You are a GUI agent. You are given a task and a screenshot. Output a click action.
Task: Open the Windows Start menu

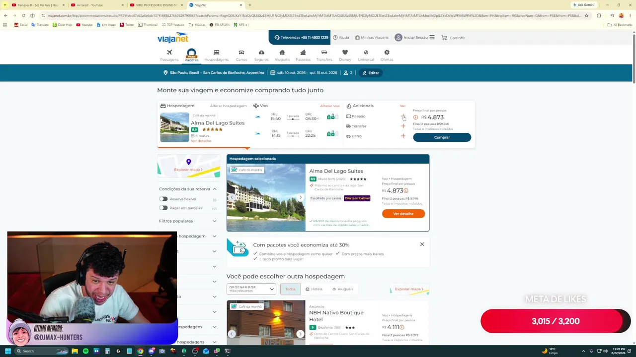click(x=8, y=351)
